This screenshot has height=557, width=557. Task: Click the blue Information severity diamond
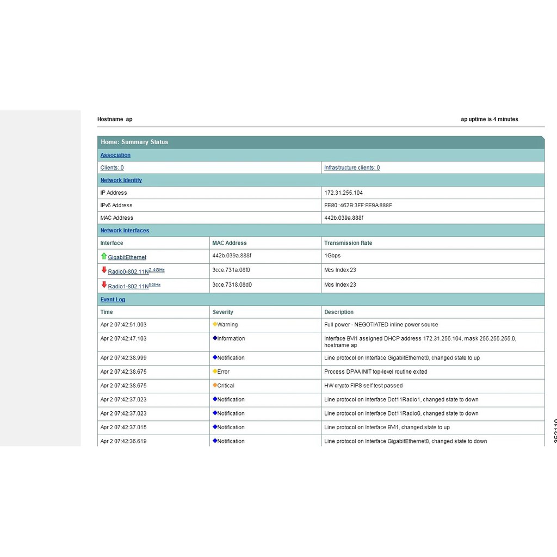coord(215,338)
